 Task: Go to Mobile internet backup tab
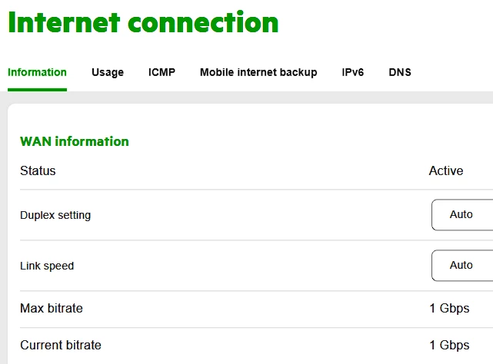258,72
